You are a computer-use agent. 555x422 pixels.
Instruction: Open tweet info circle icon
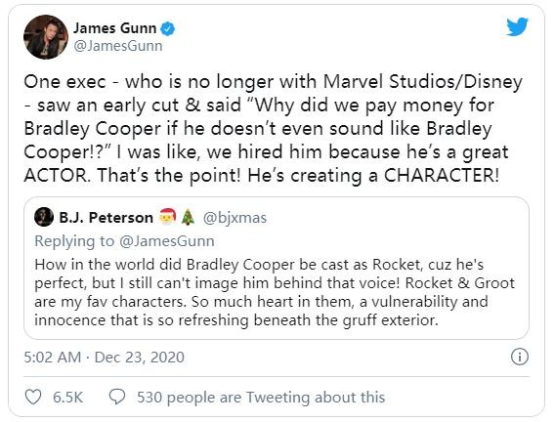pyautogui.click(x=520, y=357)
